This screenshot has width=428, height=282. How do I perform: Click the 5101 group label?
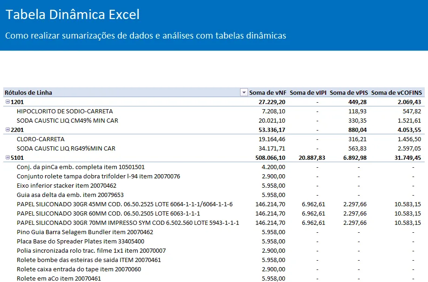[x=17, y=157]
